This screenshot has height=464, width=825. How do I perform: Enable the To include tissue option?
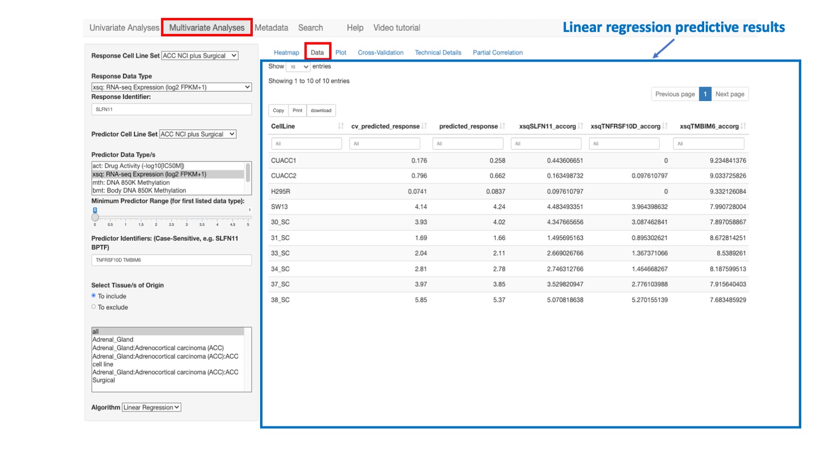[x=93, y=296]
